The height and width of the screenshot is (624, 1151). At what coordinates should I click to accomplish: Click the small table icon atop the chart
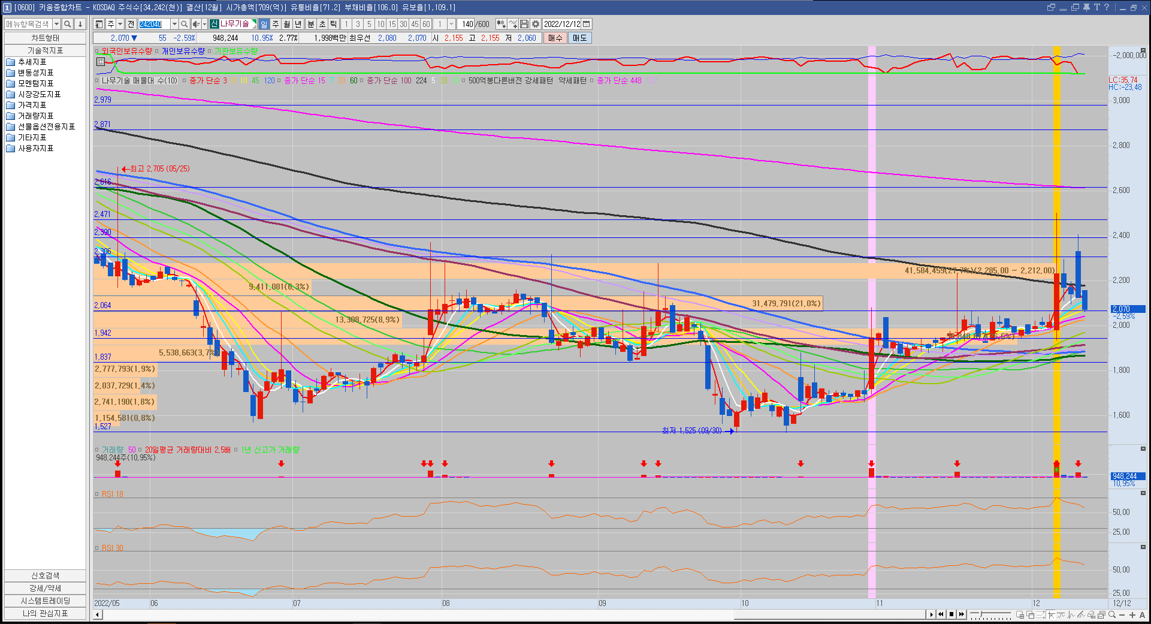click(101, 61)
